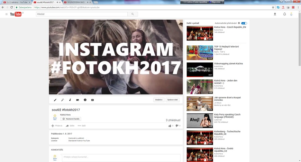Open 'Kutna Hora - Czech Republic_EN' video title
Screen dimensions: 301x162
pos(230,27)
